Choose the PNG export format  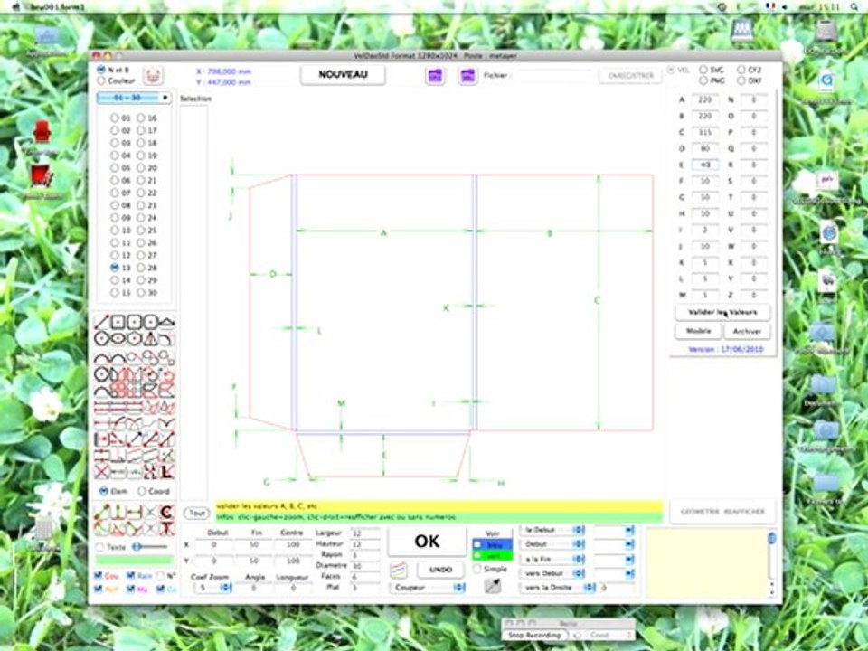(703, 80)
